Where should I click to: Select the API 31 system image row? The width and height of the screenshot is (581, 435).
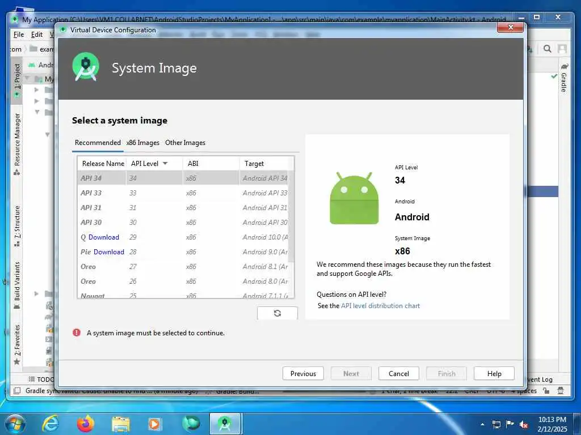pos(183,207)
